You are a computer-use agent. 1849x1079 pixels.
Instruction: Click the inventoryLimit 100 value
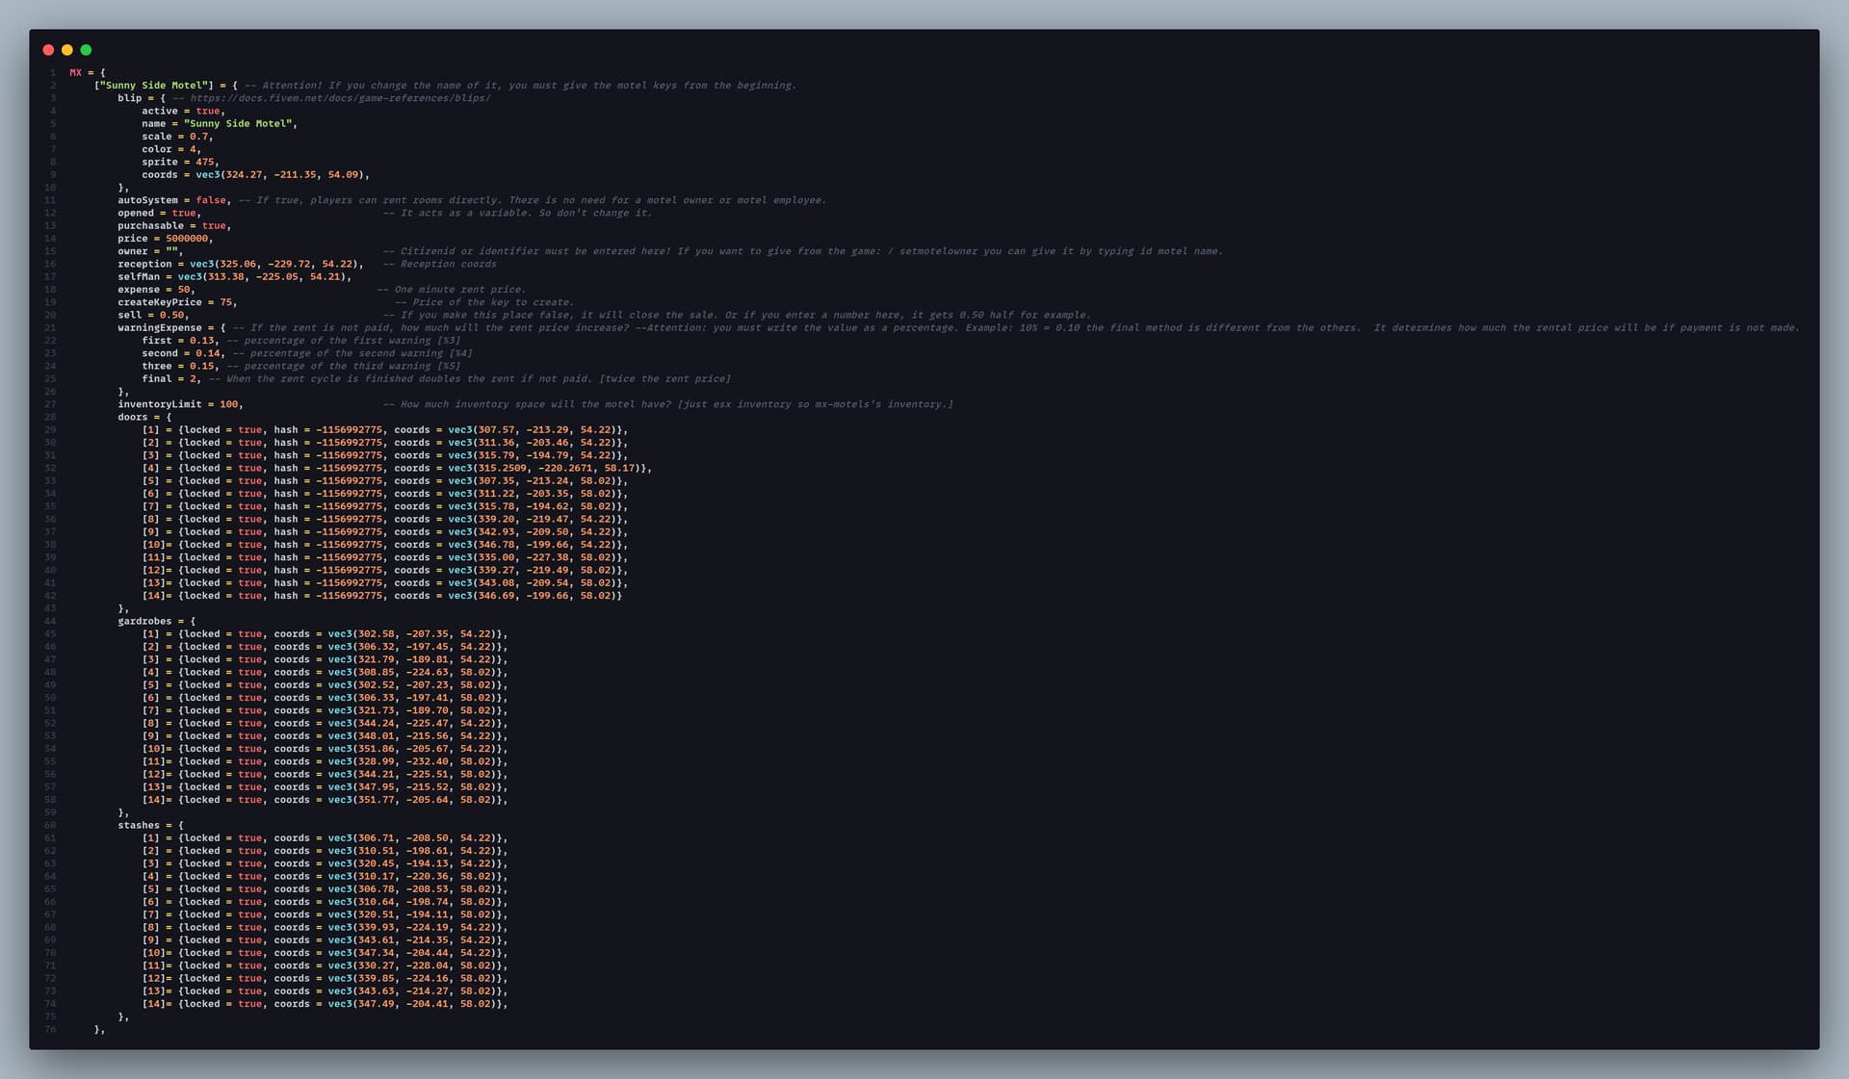[x=228, y=404]
